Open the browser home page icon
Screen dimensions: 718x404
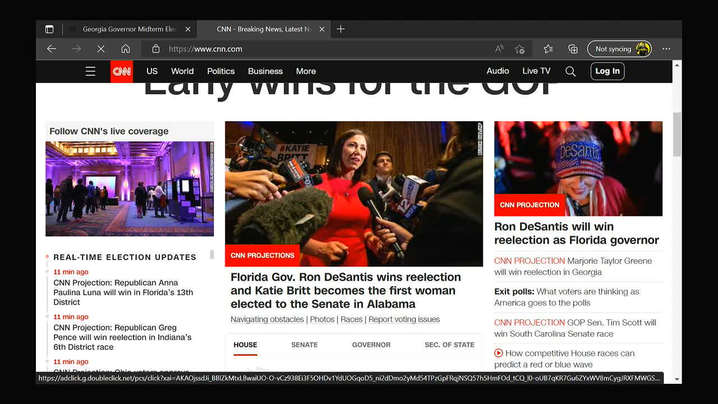pyautogui.click(x=126, y=49)
